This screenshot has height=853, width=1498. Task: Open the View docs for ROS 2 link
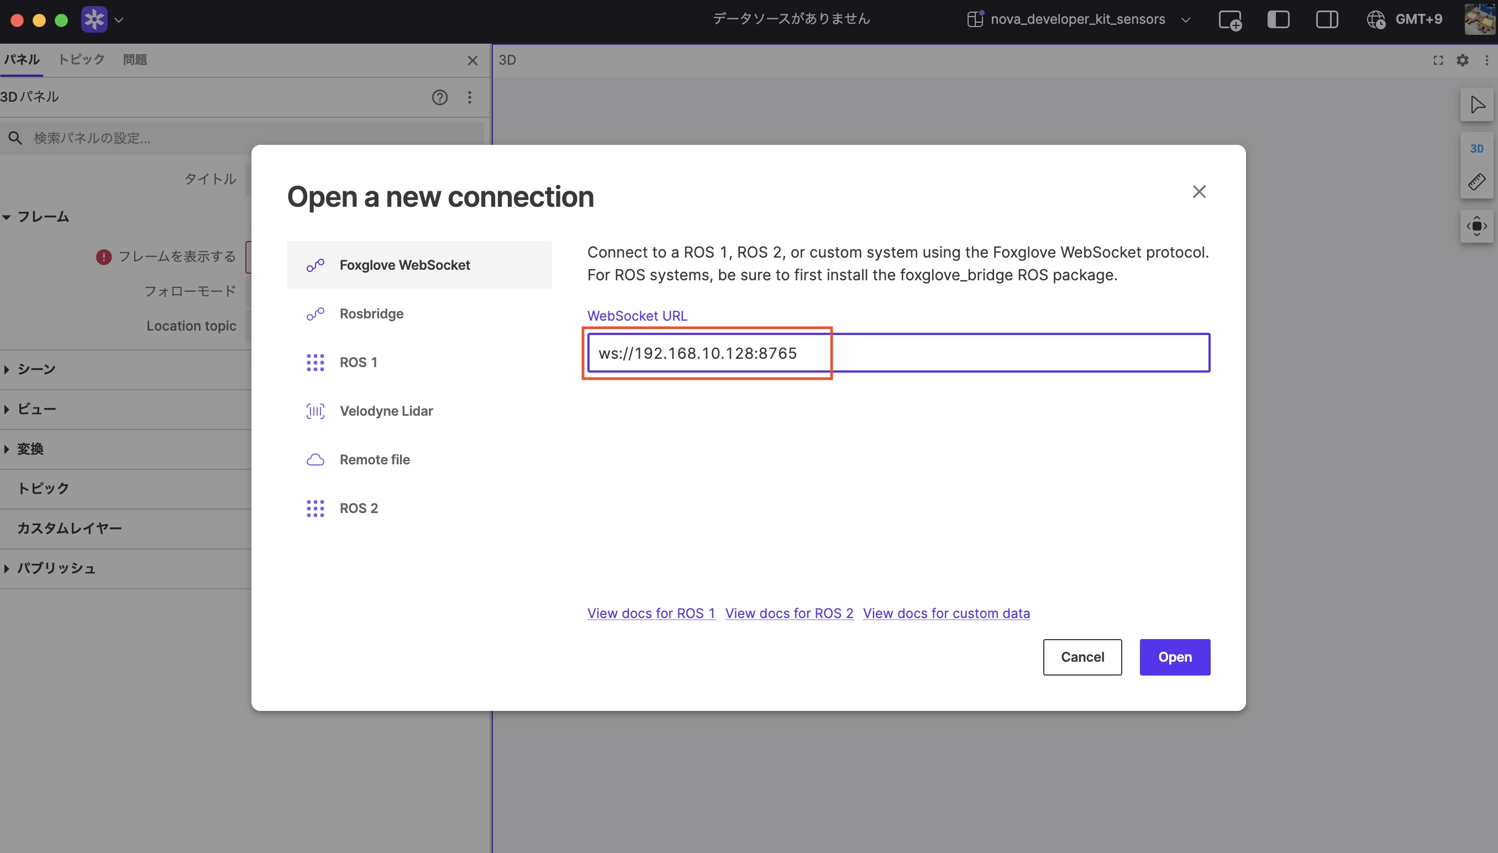pos(789,614)
